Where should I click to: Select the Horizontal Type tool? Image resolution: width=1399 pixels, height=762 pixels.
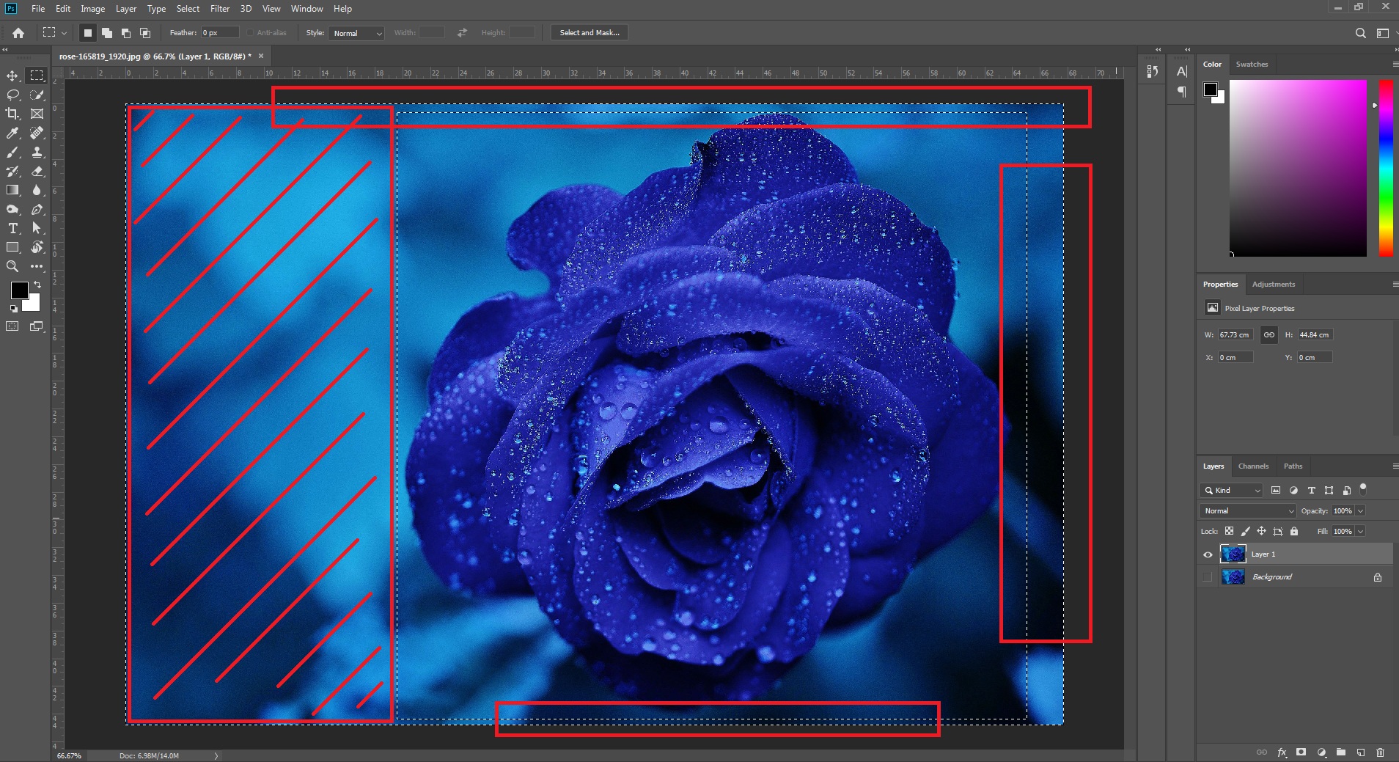coord(12,228)
